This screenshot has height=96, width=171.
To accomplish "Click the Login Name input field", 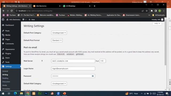I will pos(73,69).
